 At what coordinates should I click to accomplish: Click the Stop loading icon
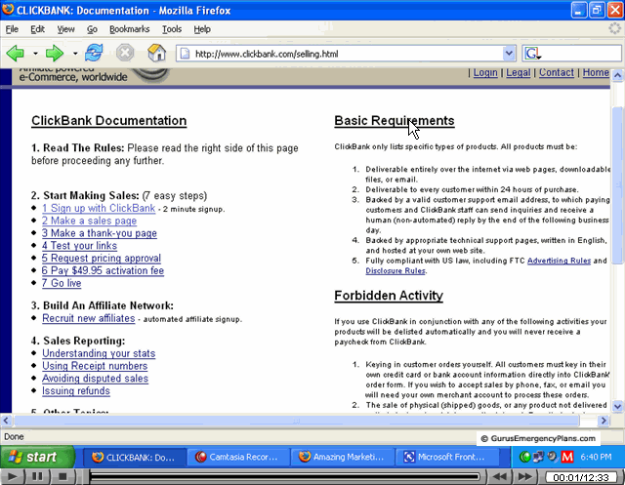click(125, 53)
